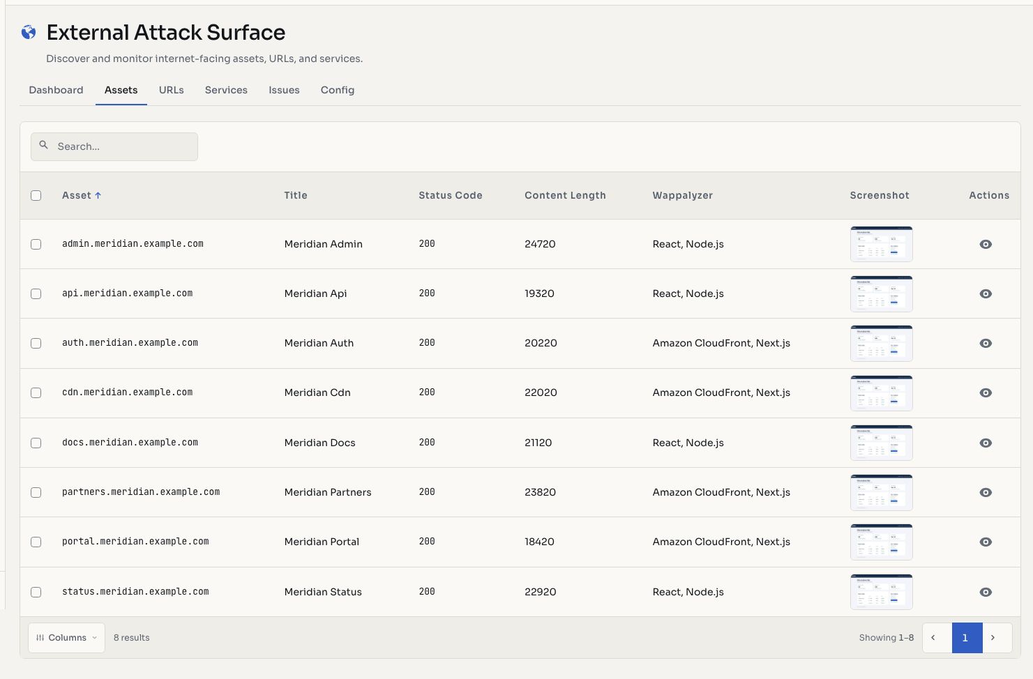Select the cdn.meridian.example.com checkbox

[36, 392]
